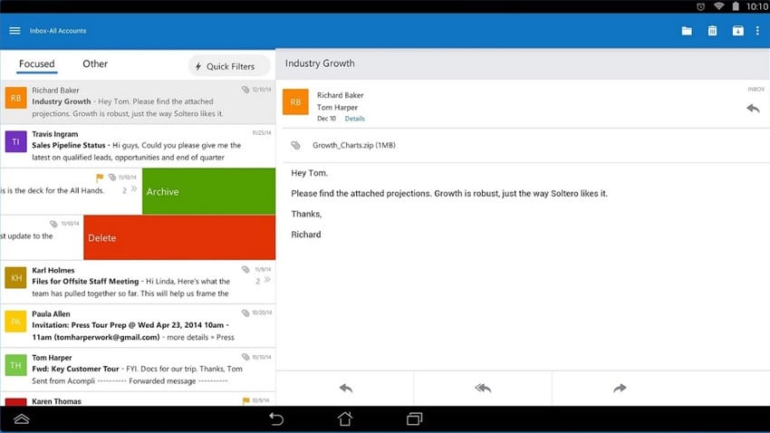Image resolution: width=770 pixels, height=433 pixels.
Task: Expand thread arrows on All Hands email
Action: [133, 189]
